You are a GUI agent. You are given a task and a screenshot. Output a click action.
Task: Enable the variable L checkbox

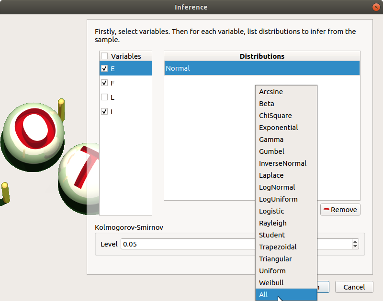click(104, 97)
